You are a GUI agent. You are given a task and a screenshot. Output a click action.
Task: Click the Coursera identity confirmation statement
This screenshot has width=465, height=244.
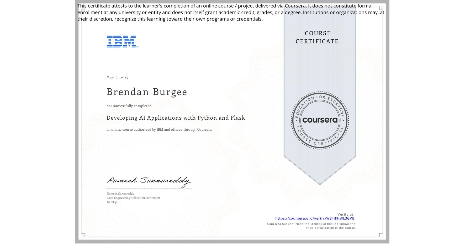(311, 226)
